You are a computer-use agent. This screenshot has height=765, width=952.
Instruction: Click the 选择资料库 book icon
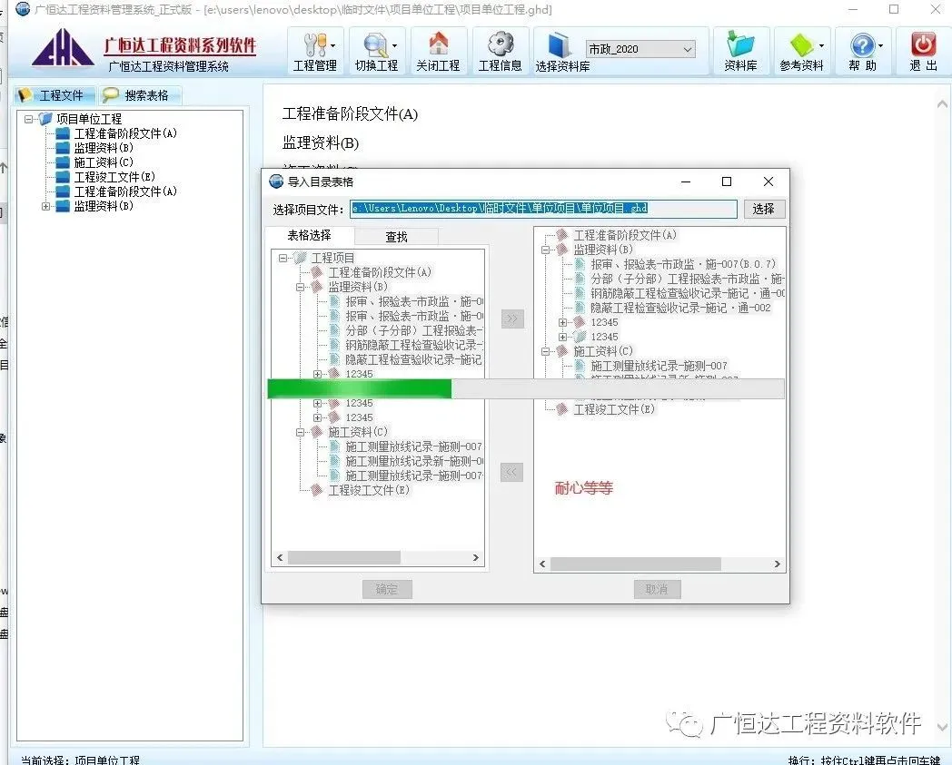(559, 45)
